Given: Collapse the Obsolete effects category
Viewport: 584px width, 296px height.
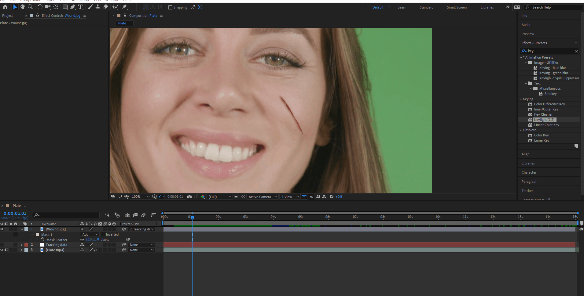Looking at the screenshot, I should [x=521, y=130].
